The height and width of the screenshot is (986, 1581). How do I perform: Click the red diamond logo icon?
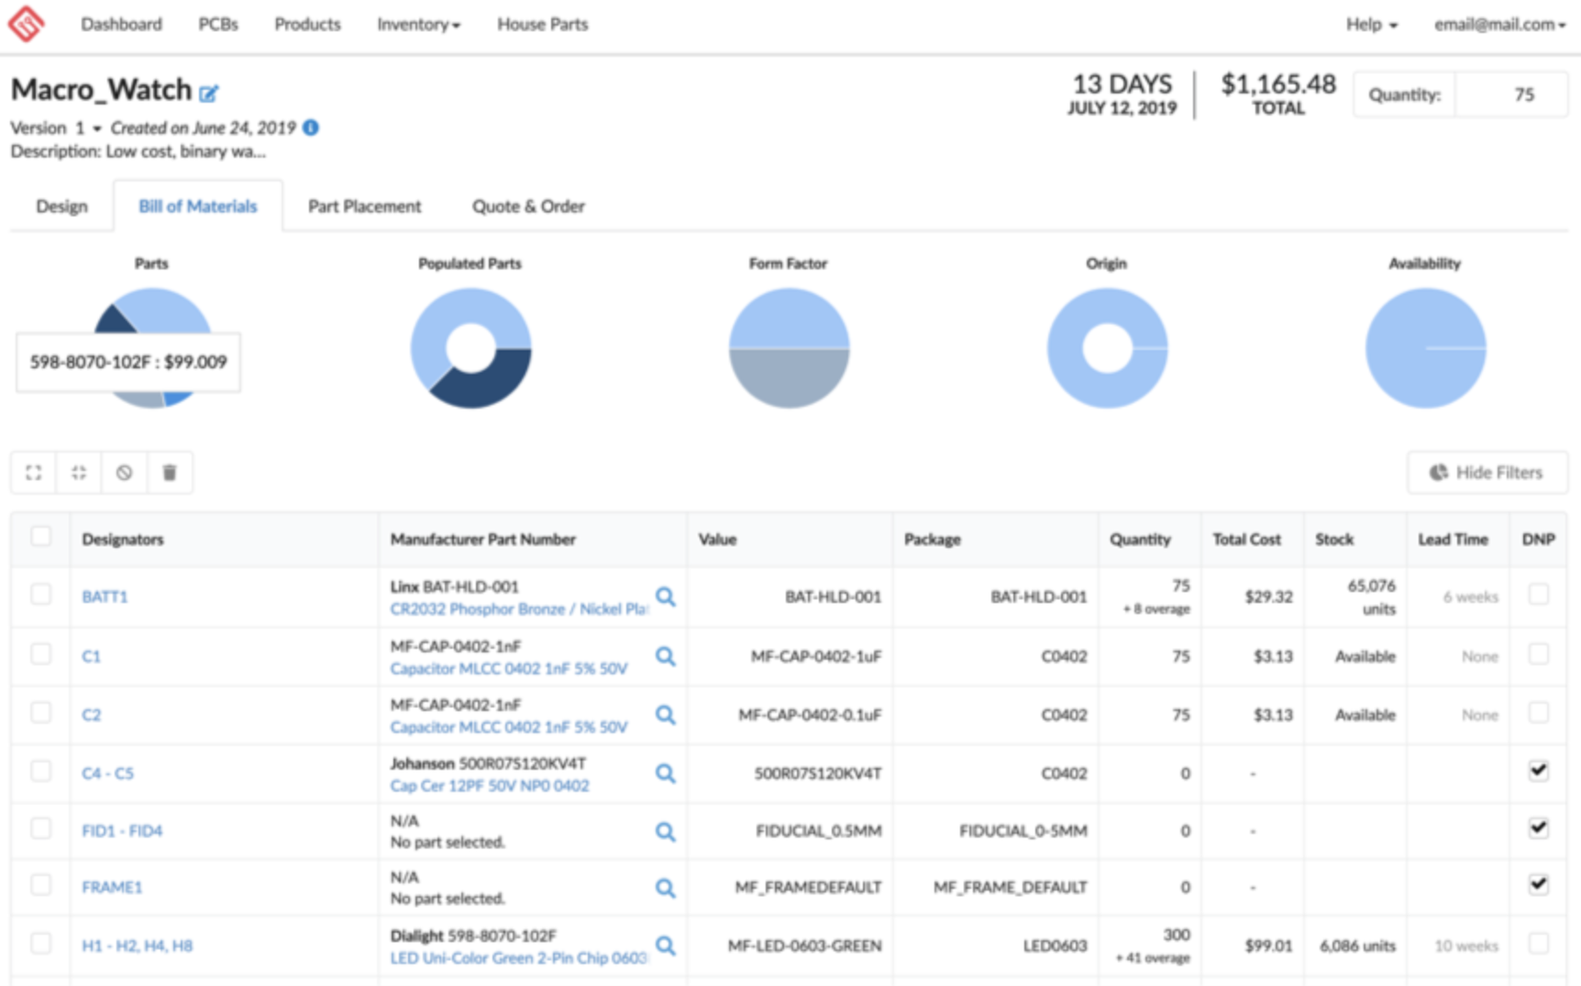(26, 24)
